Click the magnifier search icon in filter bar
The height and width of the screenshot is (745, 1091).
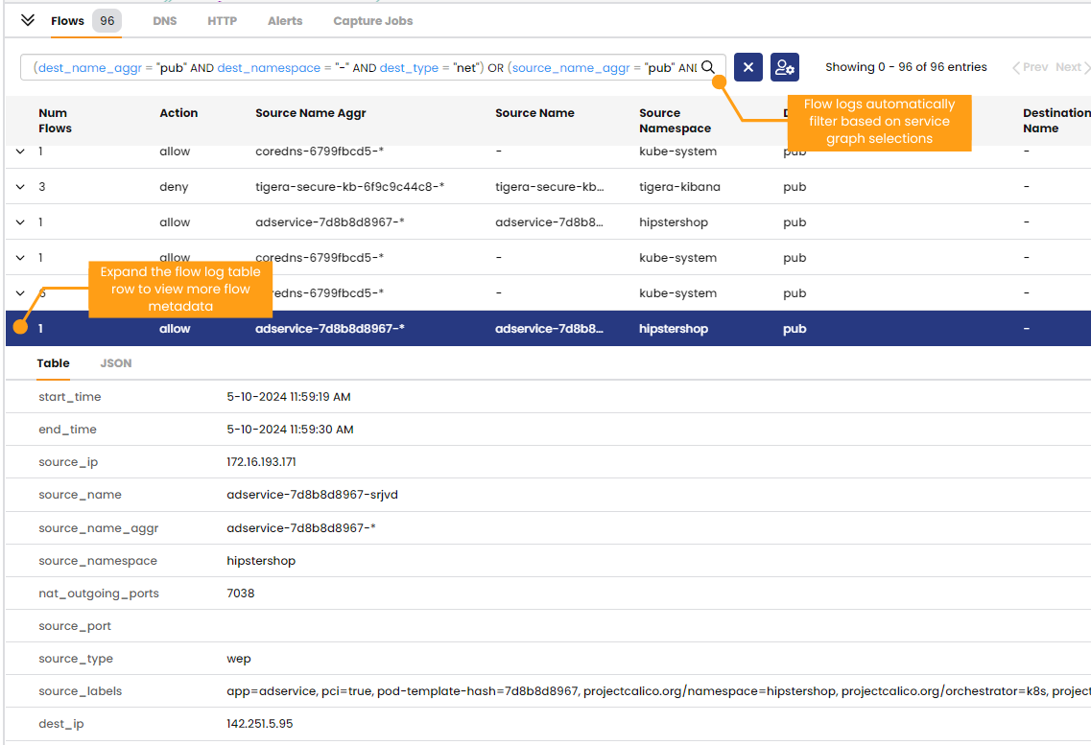(x=708, y=67)
